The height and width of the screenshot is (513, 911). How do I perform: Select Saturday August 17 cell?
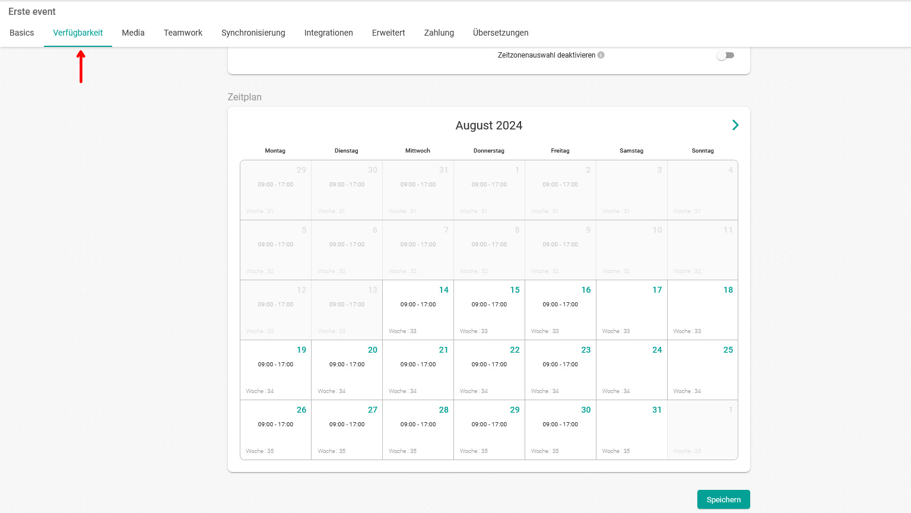631,310
